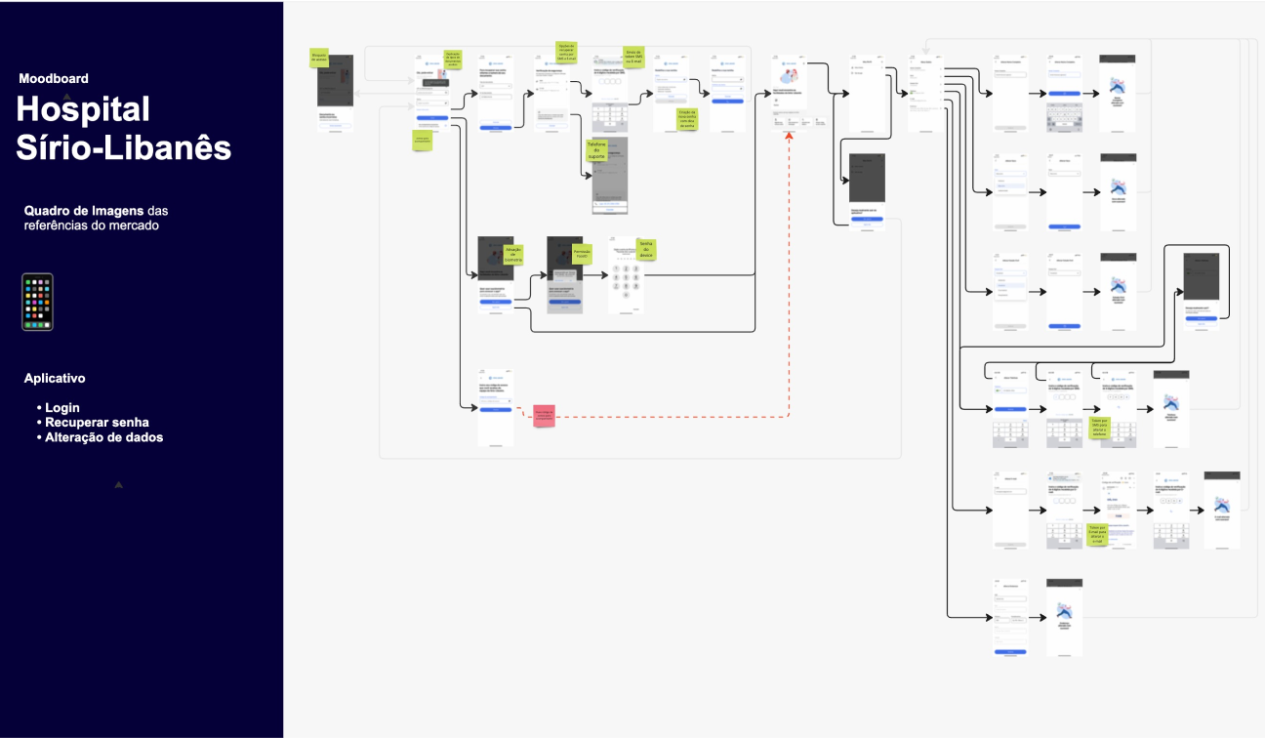The image size is (1265, 738).
Task: Click the home screen with the illustration
Action: point(789,93)
